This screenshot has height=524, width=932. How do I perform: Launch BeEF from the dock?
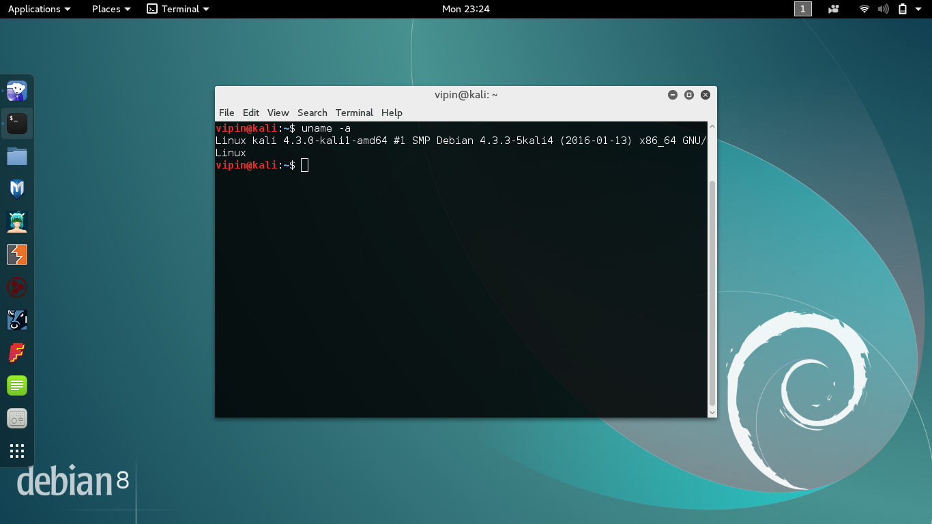pyautogui.click(x=17, y=320)
